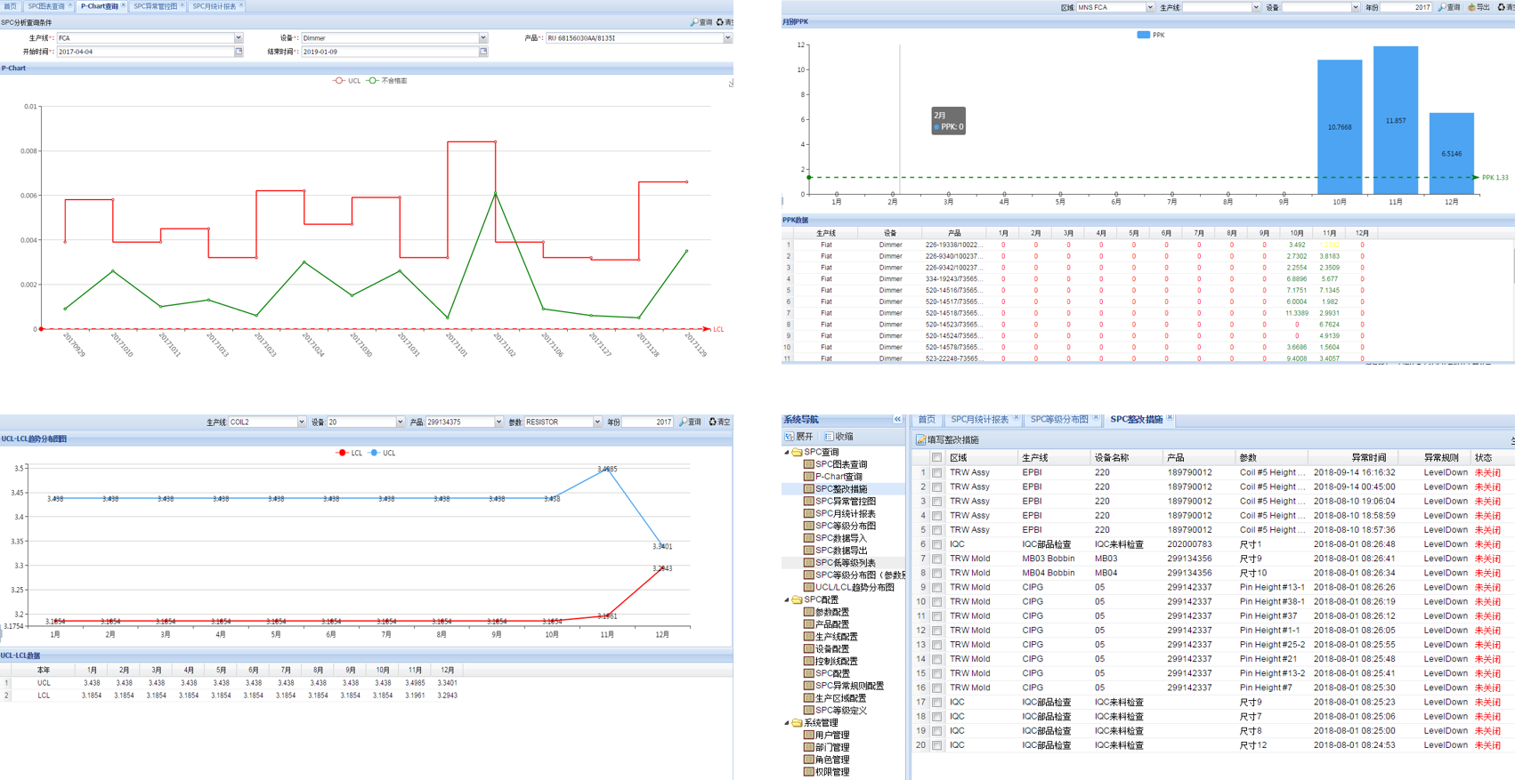Open SPC月统计报表 tree item
The width and height of the screenshot is (1515, 780).
click(x=846, y=514)
